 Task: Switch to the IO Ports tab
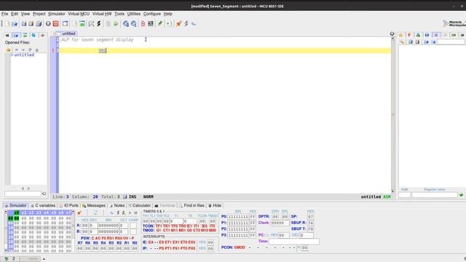pyautogui.click(x=68, y=205)
